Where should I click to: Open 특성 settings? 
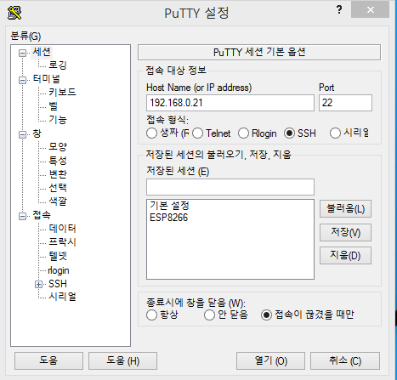[58, 161]
